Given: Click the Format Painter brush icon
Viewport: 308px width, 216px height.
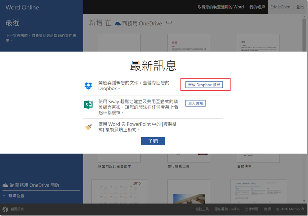Looking at the screenshot, I should [x=89, y=127].
